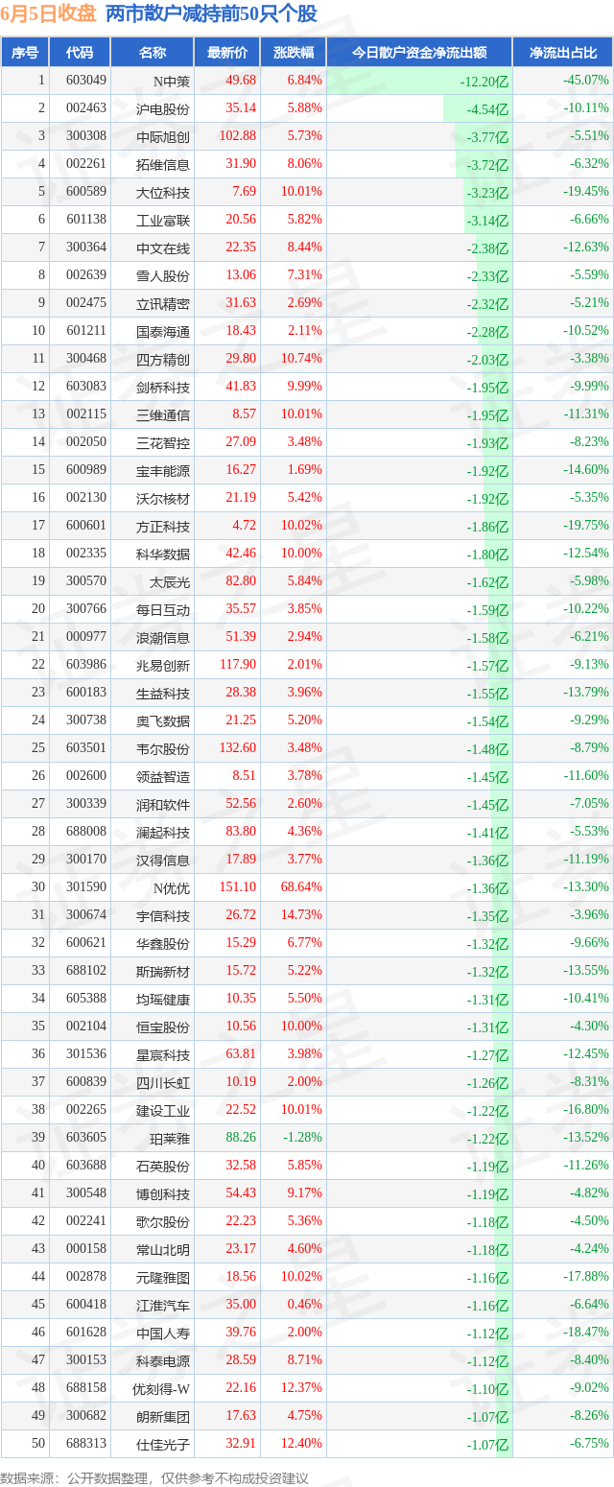Image resolution: width=614 pixels, height=1487 pixels.
Task: Select stock code 688008
Action: [85, 832]
